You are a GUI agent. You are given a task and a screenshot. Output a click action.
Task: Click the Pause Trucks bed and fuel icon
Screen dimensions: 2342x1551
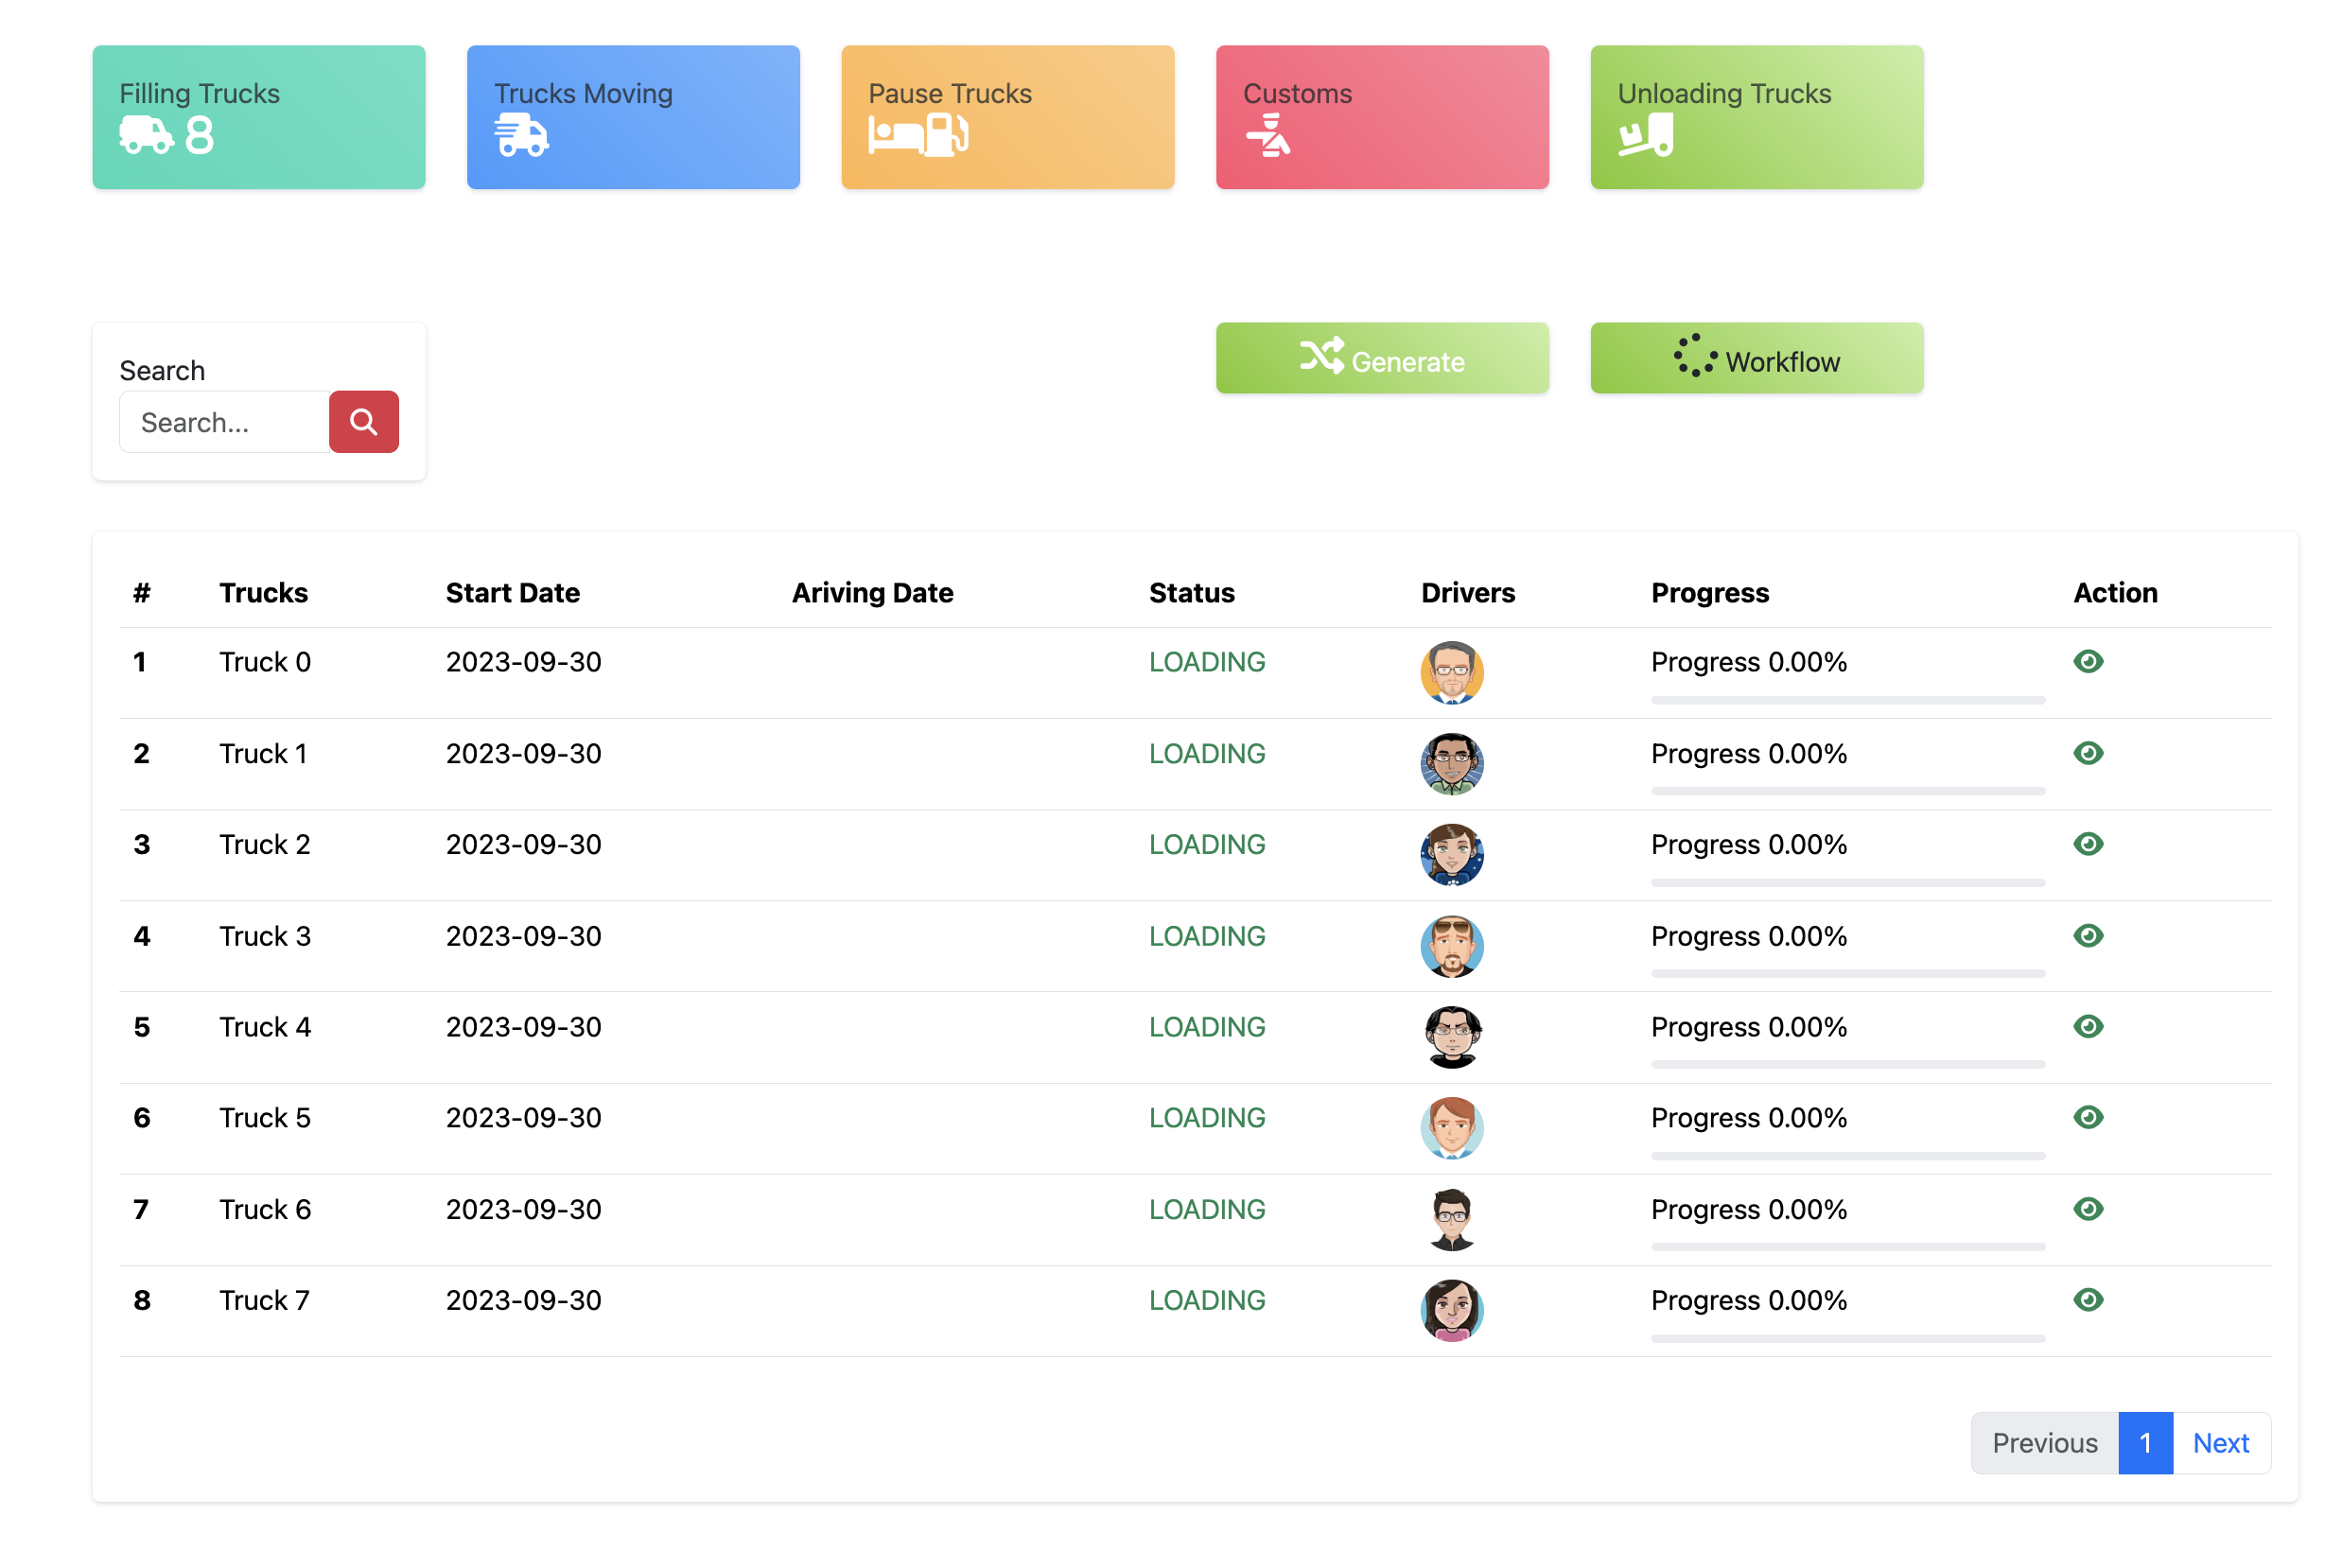tap(918, 135)
